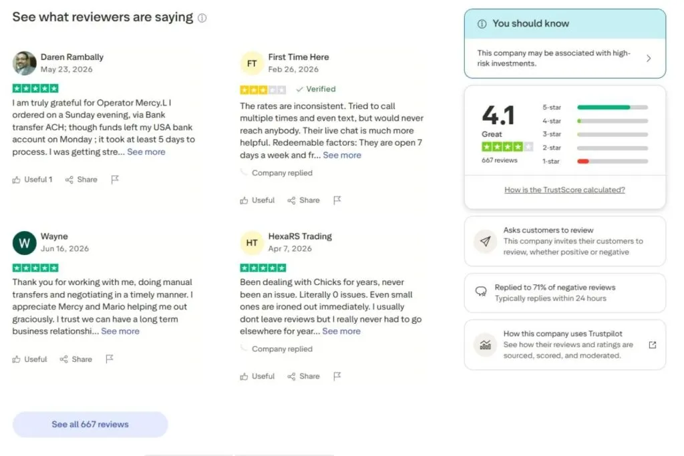This screenshot has width=684, height=456.
Task: Mark Daren Rambally's review as Useful
Action: (32, 180)
